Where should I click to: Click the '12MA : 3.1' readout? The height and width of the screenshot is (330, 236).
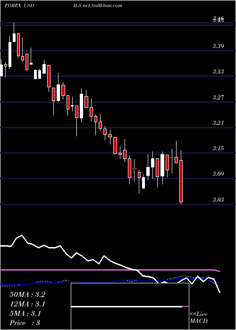(27, 304)
